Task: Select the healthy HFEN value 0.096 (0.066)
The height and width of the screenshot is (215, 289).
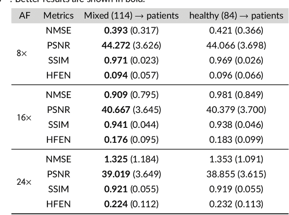Action: 236,75
